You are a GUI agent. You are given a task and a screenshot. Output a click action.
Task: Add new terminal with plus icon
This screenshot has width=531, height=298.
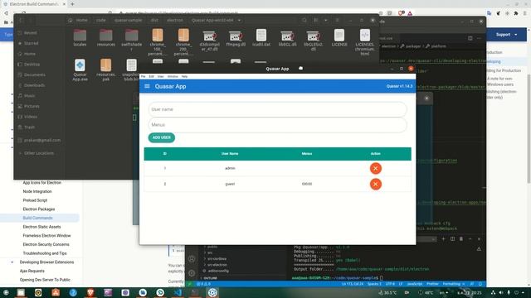[x=443, y=239]
